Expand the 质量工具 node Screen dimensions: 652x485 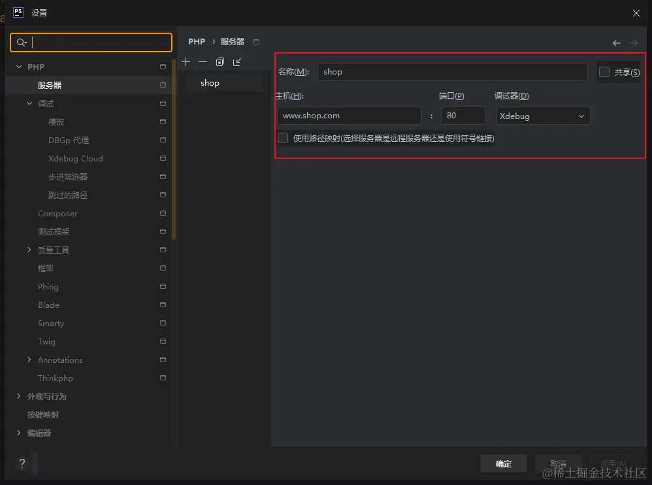coord(29,250)
